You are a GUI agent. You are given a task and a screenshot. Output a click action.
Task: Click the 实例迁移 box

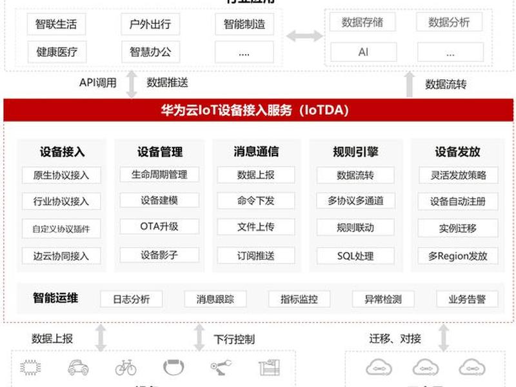coord(458,228)
